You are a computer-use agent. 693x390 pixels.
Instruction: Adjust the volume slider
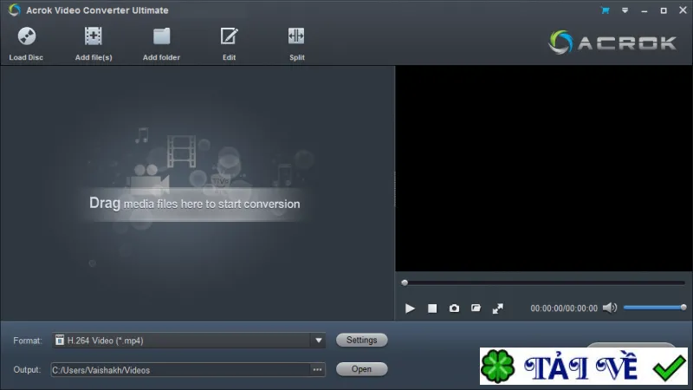655,308
